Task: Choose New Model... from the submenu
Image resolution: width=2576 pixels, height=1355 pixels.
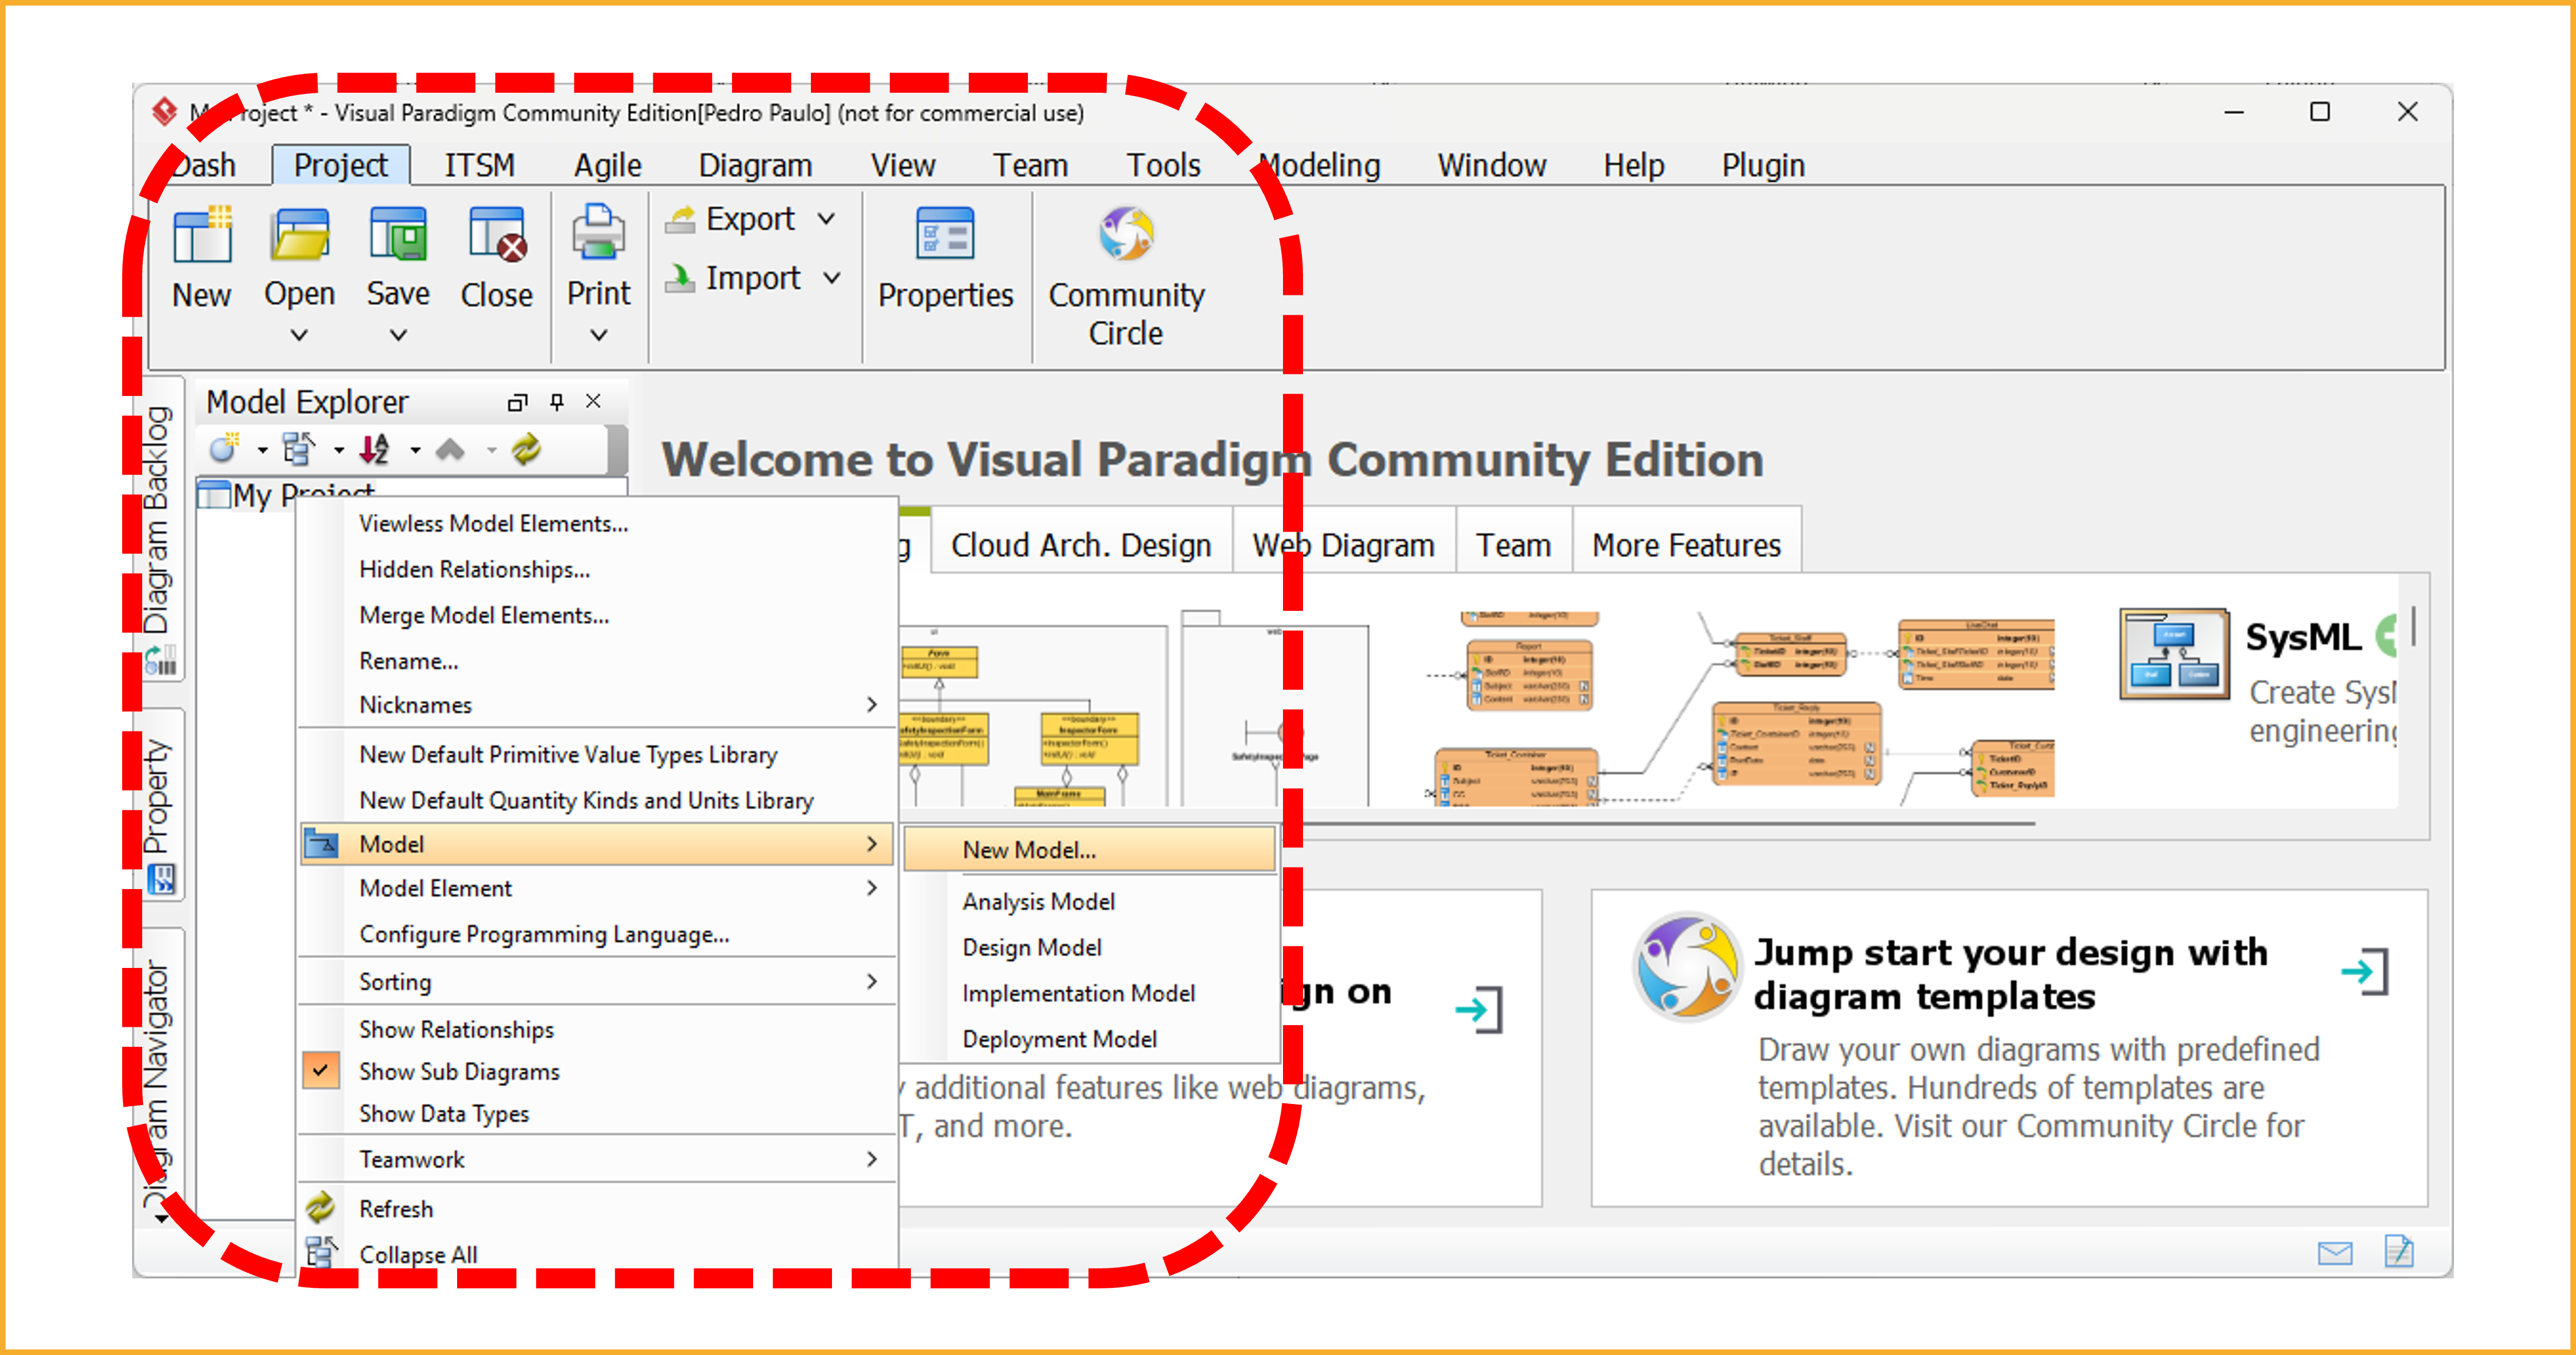Action: click(1090, 849)
